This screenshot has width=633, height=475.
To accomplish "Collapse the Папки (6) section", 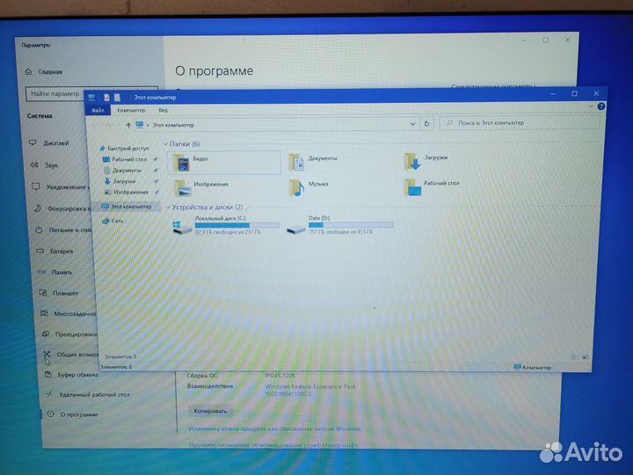I will coord(165,143).
